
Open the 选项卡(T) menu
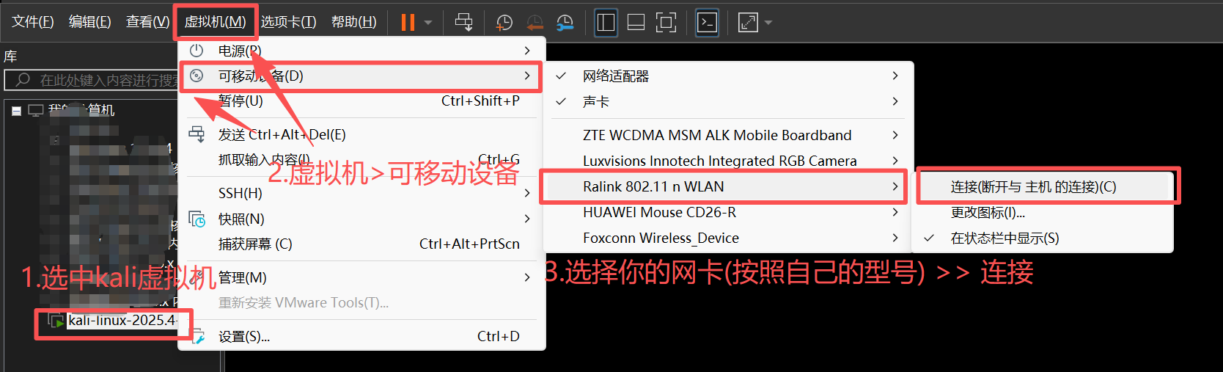[289, 22]
